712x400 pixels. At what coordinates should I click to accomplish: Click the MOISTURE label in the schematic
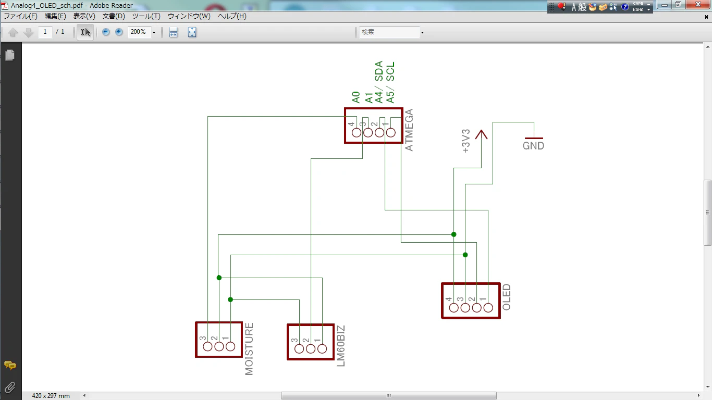coord(249,349)
